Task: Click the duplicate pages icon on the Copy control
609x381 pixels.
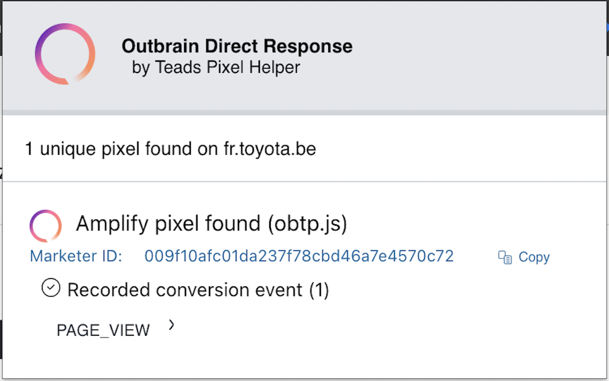Action: [x=504, y=257]
